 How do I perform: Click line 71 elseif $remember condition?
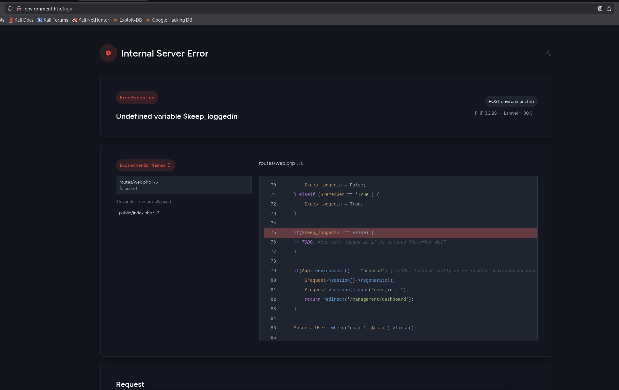coord(400,194)
